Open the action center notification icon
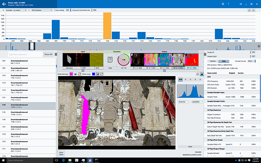The height and width of the screenshot is (163, 261). (x=249, y=160)
